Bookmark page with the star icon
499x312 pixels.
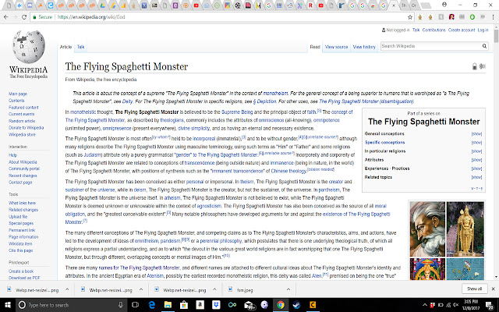pyautogui.click(x=410, y=17)
